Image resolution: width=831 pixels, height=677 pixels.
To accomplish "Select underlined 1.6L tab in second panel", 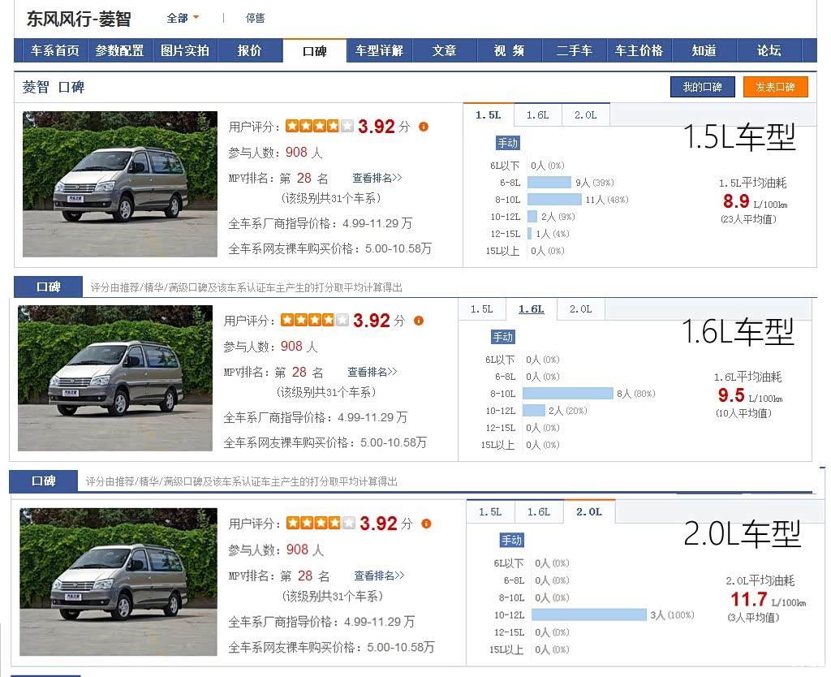I will pyautogui.click(x=531, y=309).
